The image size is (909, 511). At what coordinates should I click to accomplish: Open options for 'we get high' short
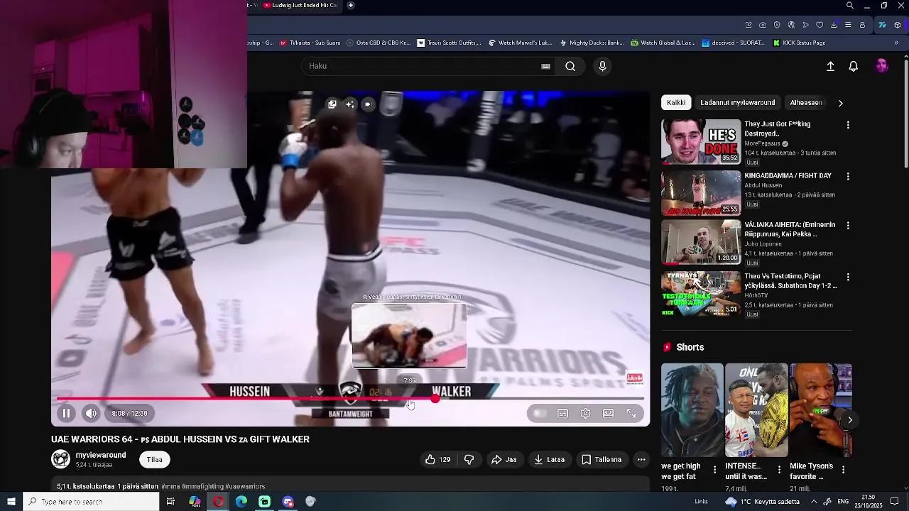coord(716,470)
